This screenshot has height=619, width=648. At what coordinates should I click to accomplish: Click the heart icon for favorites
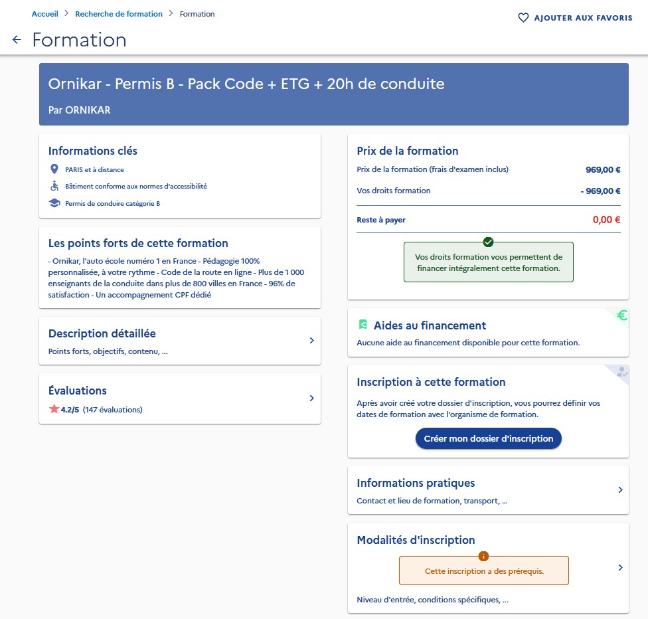[x=523, y=18]
